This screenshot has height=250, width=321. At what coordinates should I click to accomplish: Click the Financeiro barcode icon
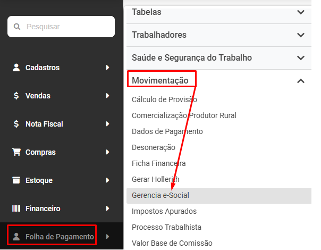pyautogui.click(x=16, y=209)
